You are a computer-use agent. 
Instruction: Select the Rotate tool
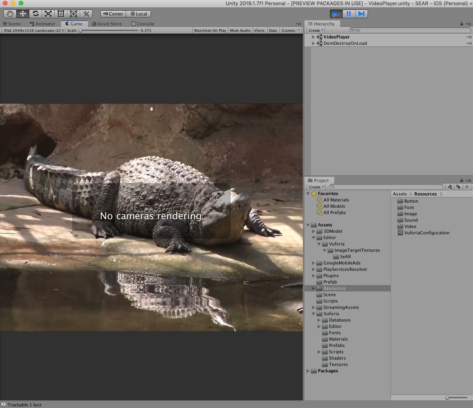click(x=35, y=14)
